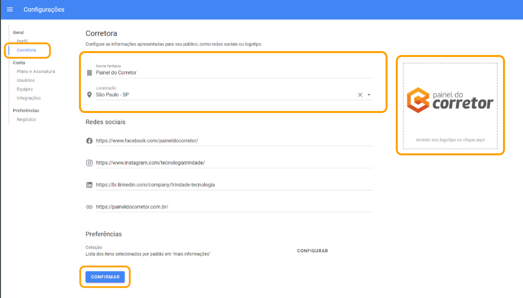The height and width of the screenshot is (298, 523).
Task: Click "Arraste seu logotipo ou clique aqui" text
Action: click(x=450, y=140)
